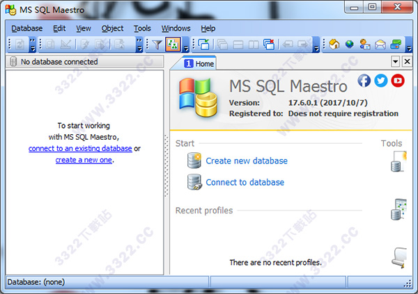
Task: Open the Help menu
Action: click(x=208, y=28)
